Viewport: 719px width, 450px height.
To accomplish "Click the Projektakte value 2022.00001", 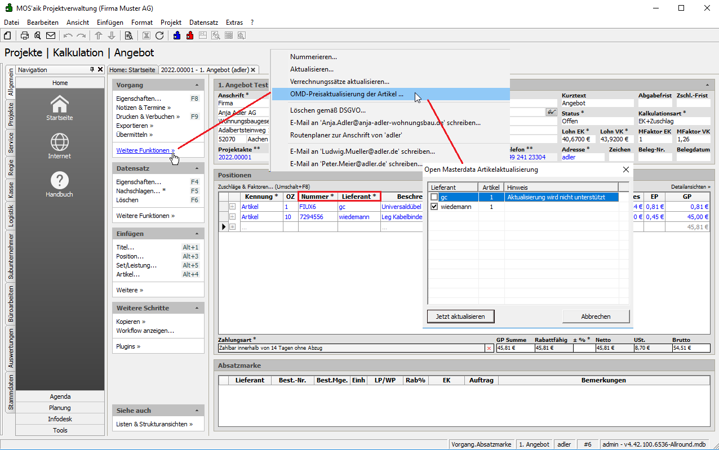I will (x=235, y=157).
